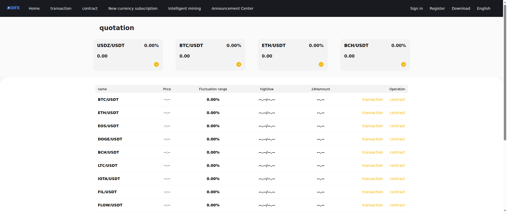Screen dimensions: 507x213
Task: Select contract in the EOS/USDT row
Action: point(397,126)
